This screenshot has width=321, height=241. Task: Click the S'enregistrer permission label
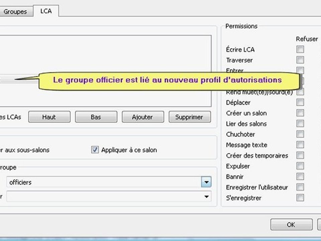(x=244, y=198)
